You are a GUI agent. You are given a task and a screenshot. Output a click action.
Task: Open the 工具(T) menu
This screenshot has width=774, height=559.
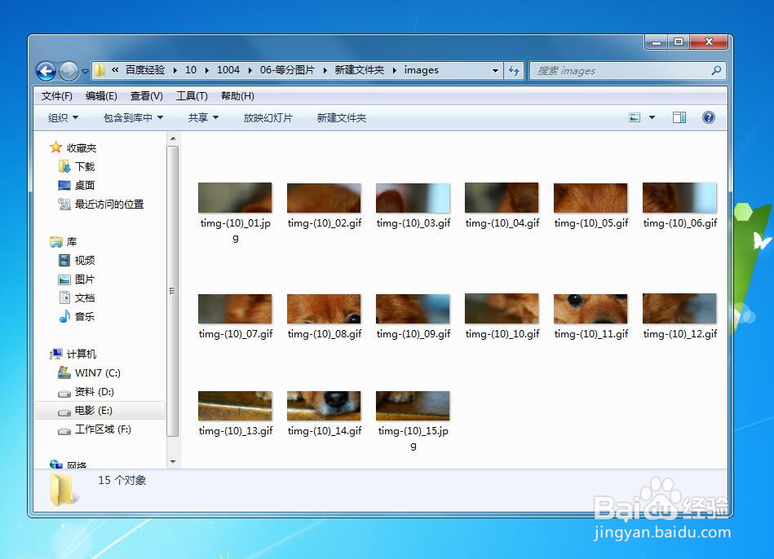pyautogui.click(x=192, y=95)
